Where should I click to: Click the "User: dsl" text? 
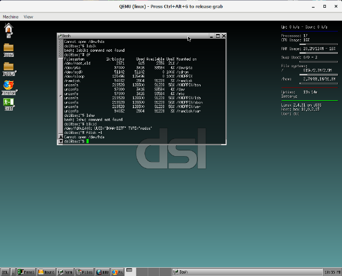coord(290,114)
